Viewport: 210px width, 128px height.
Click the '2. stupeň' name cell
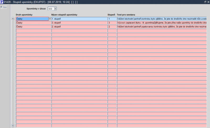80,27
